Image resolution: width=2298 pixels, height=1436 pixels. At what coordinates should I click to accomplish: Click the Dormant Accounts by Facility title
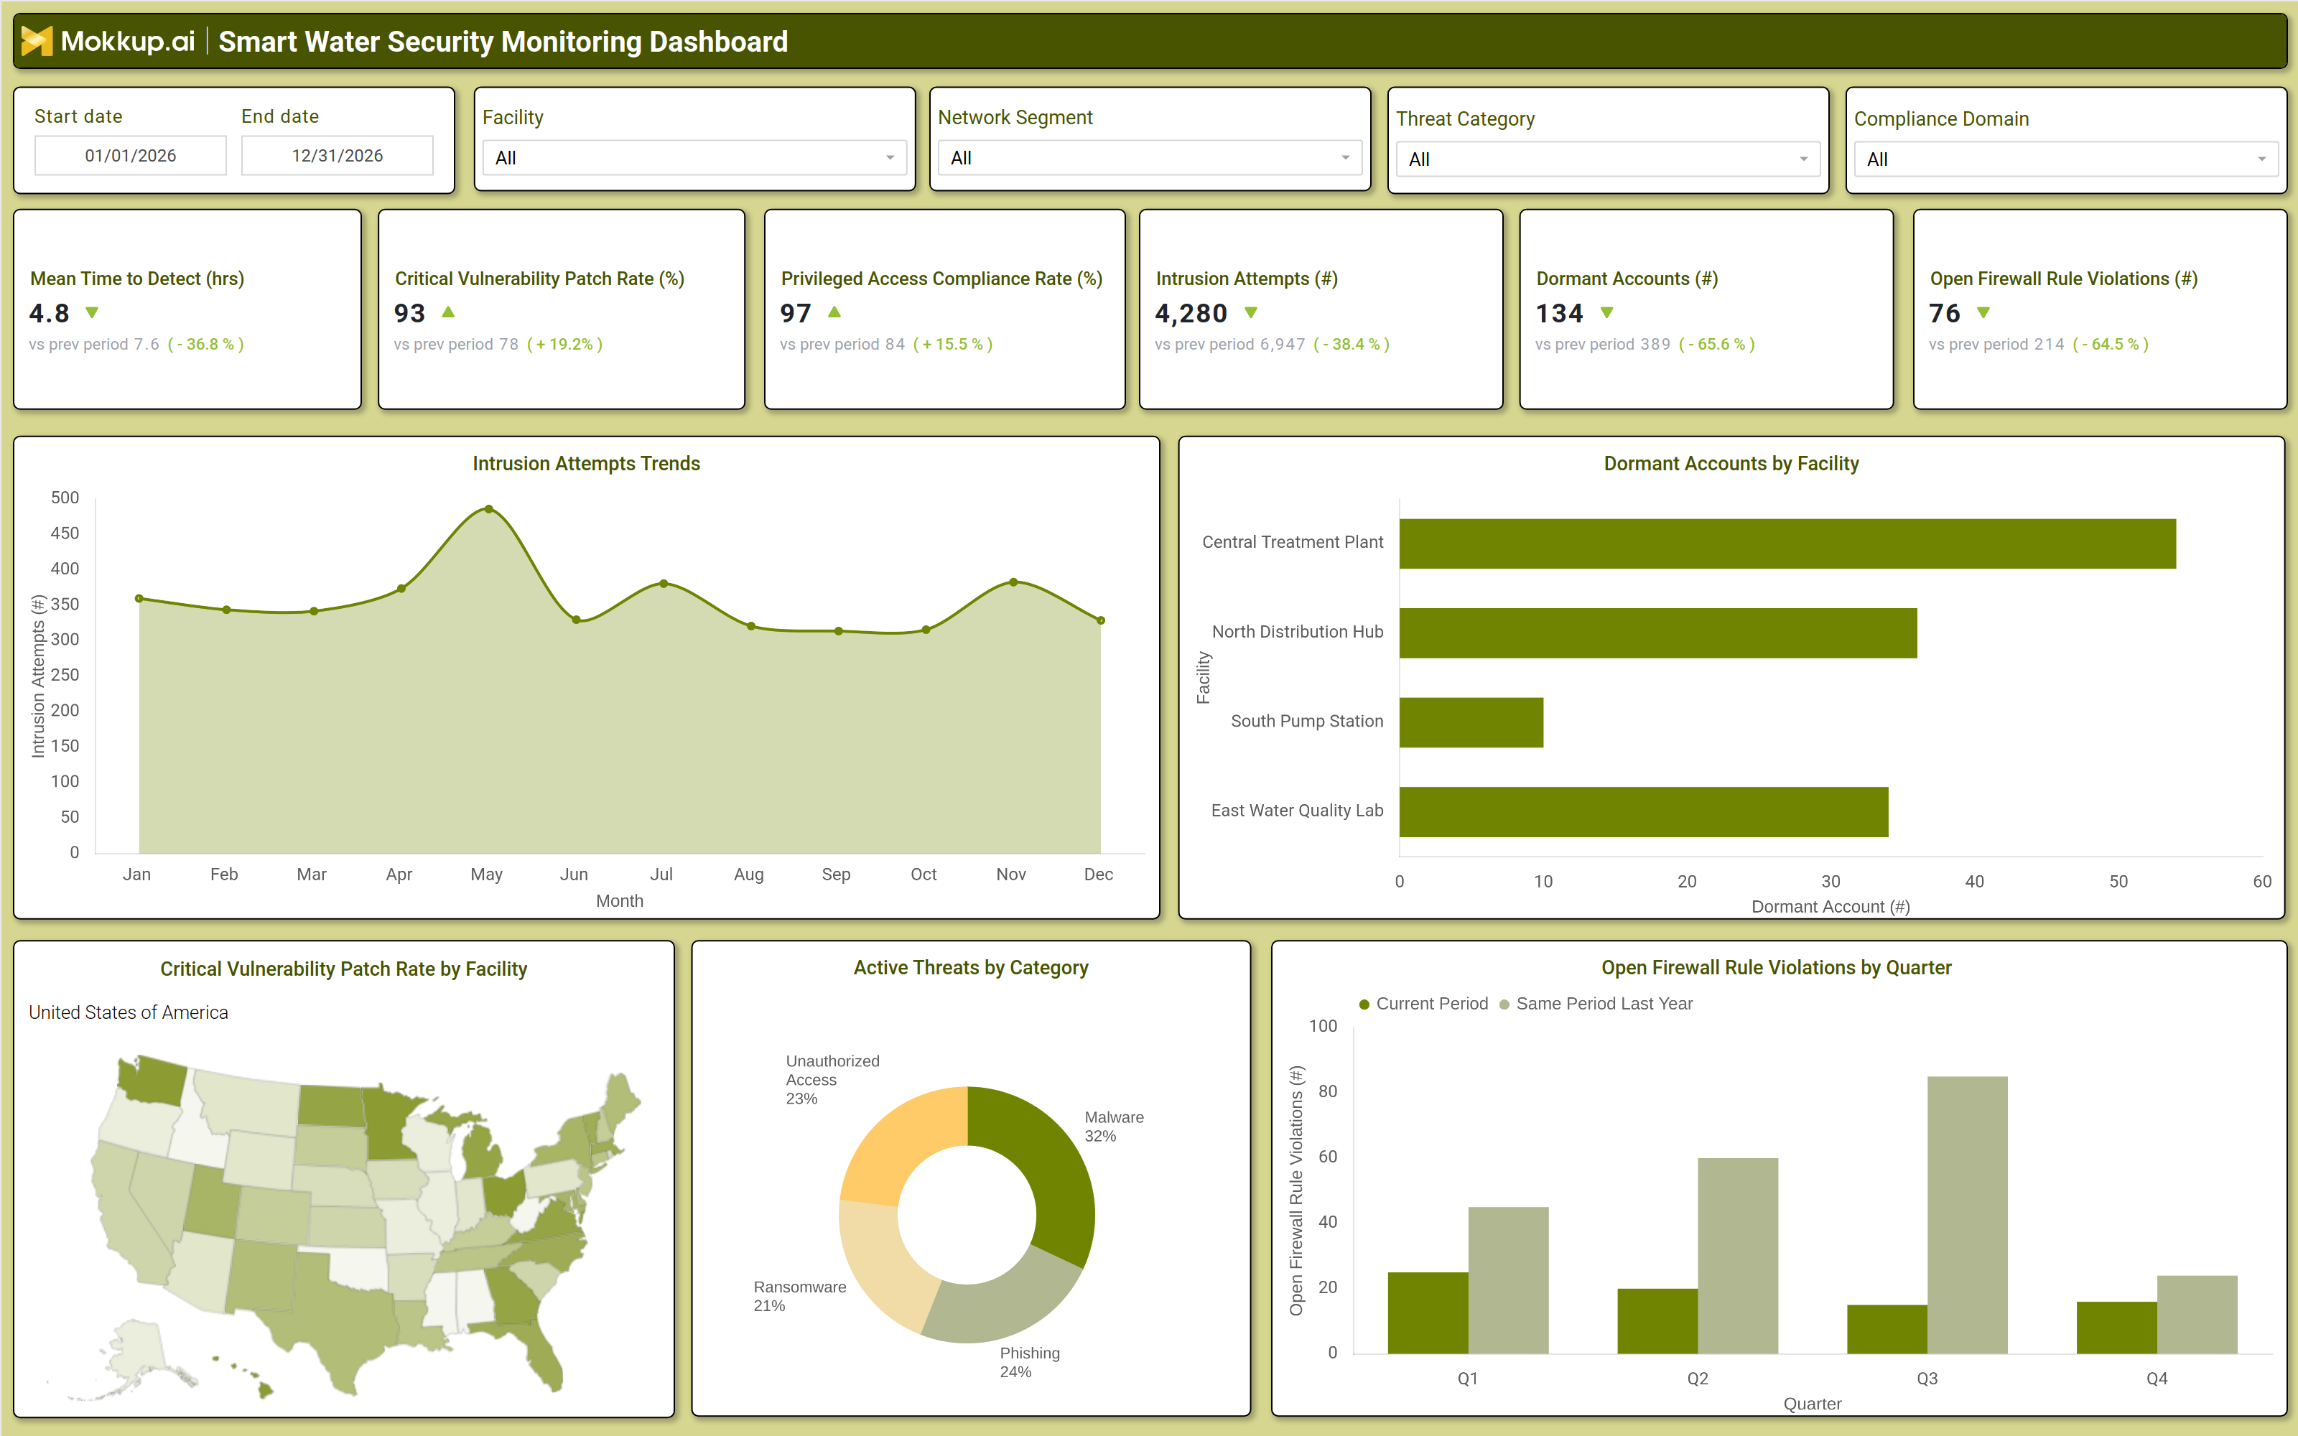coord(1731,464)
